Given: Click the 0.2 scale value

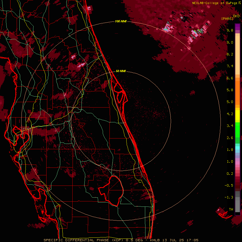Looking at the screenshot, I should tap(230, 174).
